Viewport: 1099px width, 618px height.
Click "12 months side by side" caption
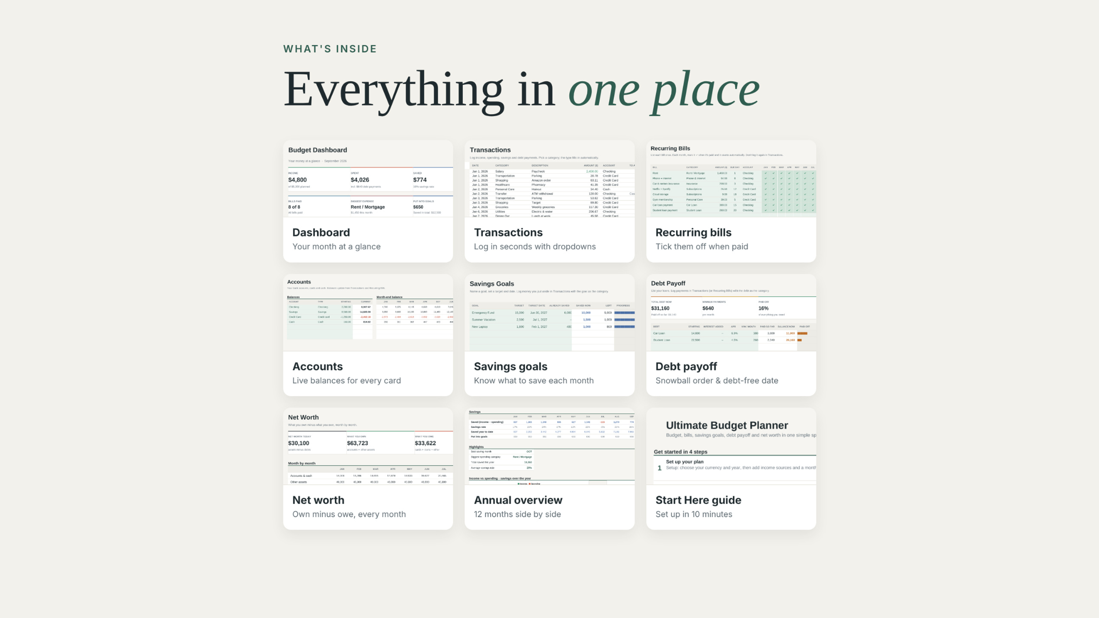coord(517,515)
